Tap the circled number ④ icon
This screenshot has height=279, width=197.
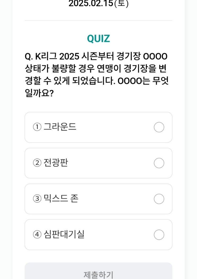(x=37, y=235)
